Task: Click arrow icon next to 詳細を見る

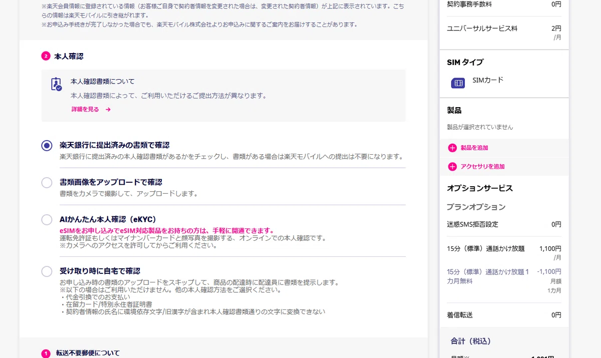Action: [x=108, y=109]
